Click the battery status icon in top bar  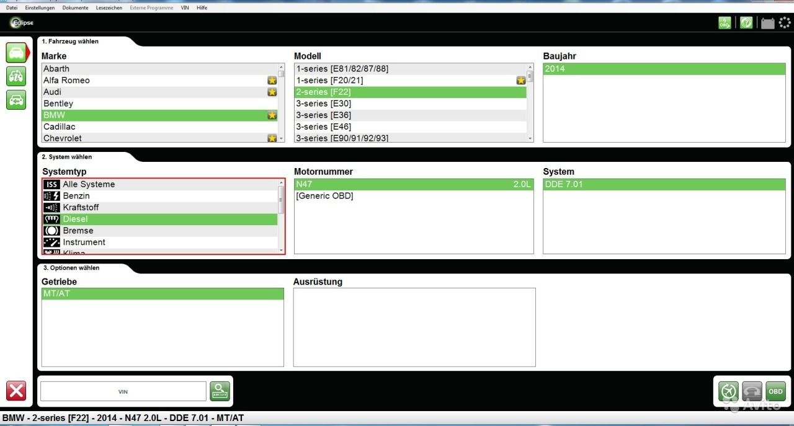click(768, 24)
